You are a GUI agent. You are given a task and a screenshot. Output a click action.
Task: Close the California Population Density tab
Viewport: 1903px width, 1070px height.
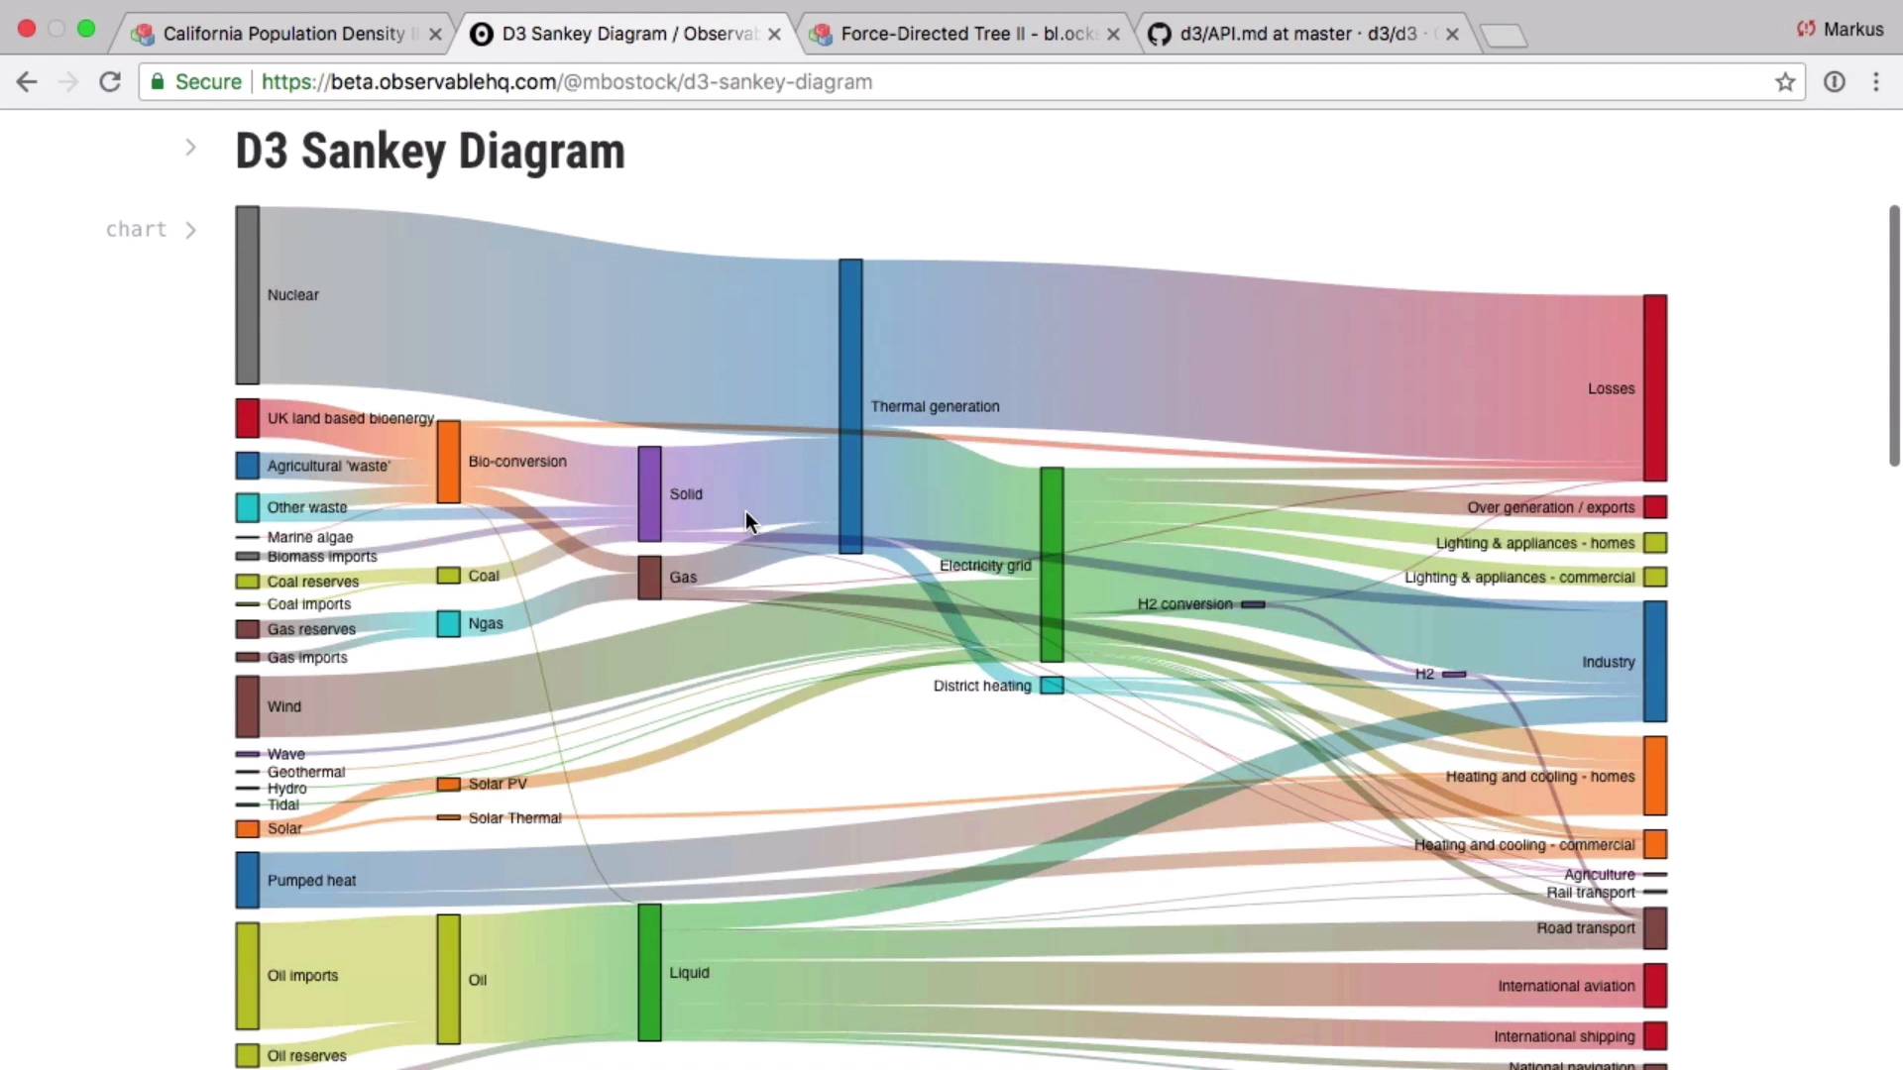(x=435, y=33)
